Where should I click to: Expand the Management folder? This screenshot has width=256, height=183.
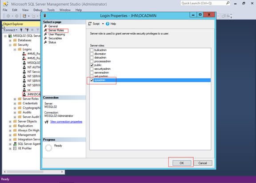pyautogui.click(x=10, y=135)
